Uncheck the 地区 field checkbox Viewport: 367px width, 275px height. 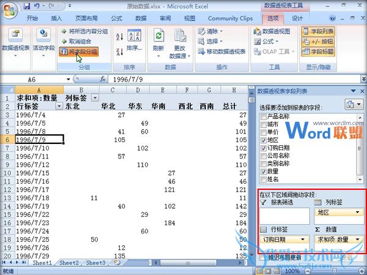[264, 140]
